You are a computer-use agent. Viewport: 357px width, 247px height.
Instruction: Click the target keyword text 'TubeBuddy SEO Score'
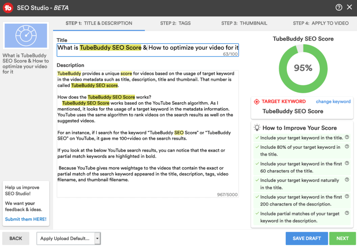point(293,111)
